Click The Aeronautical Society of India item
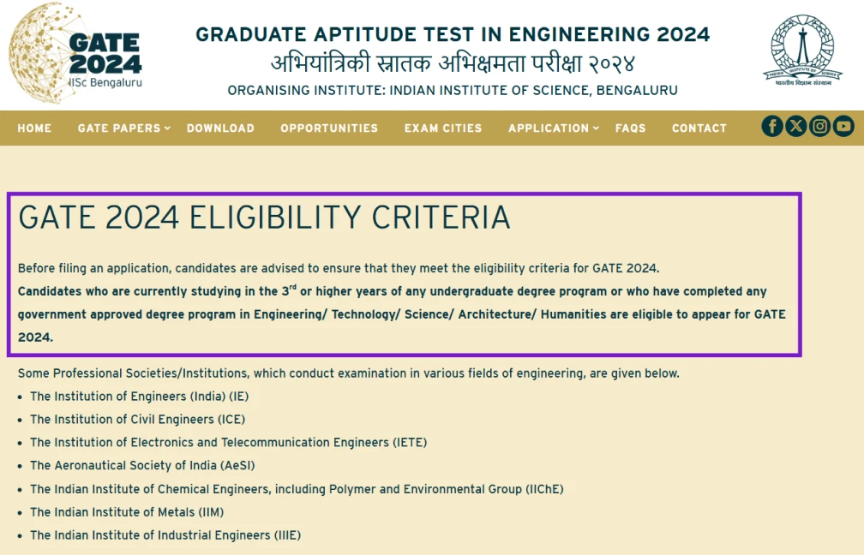The image size is (864, 555). click(x=142, y=466)
